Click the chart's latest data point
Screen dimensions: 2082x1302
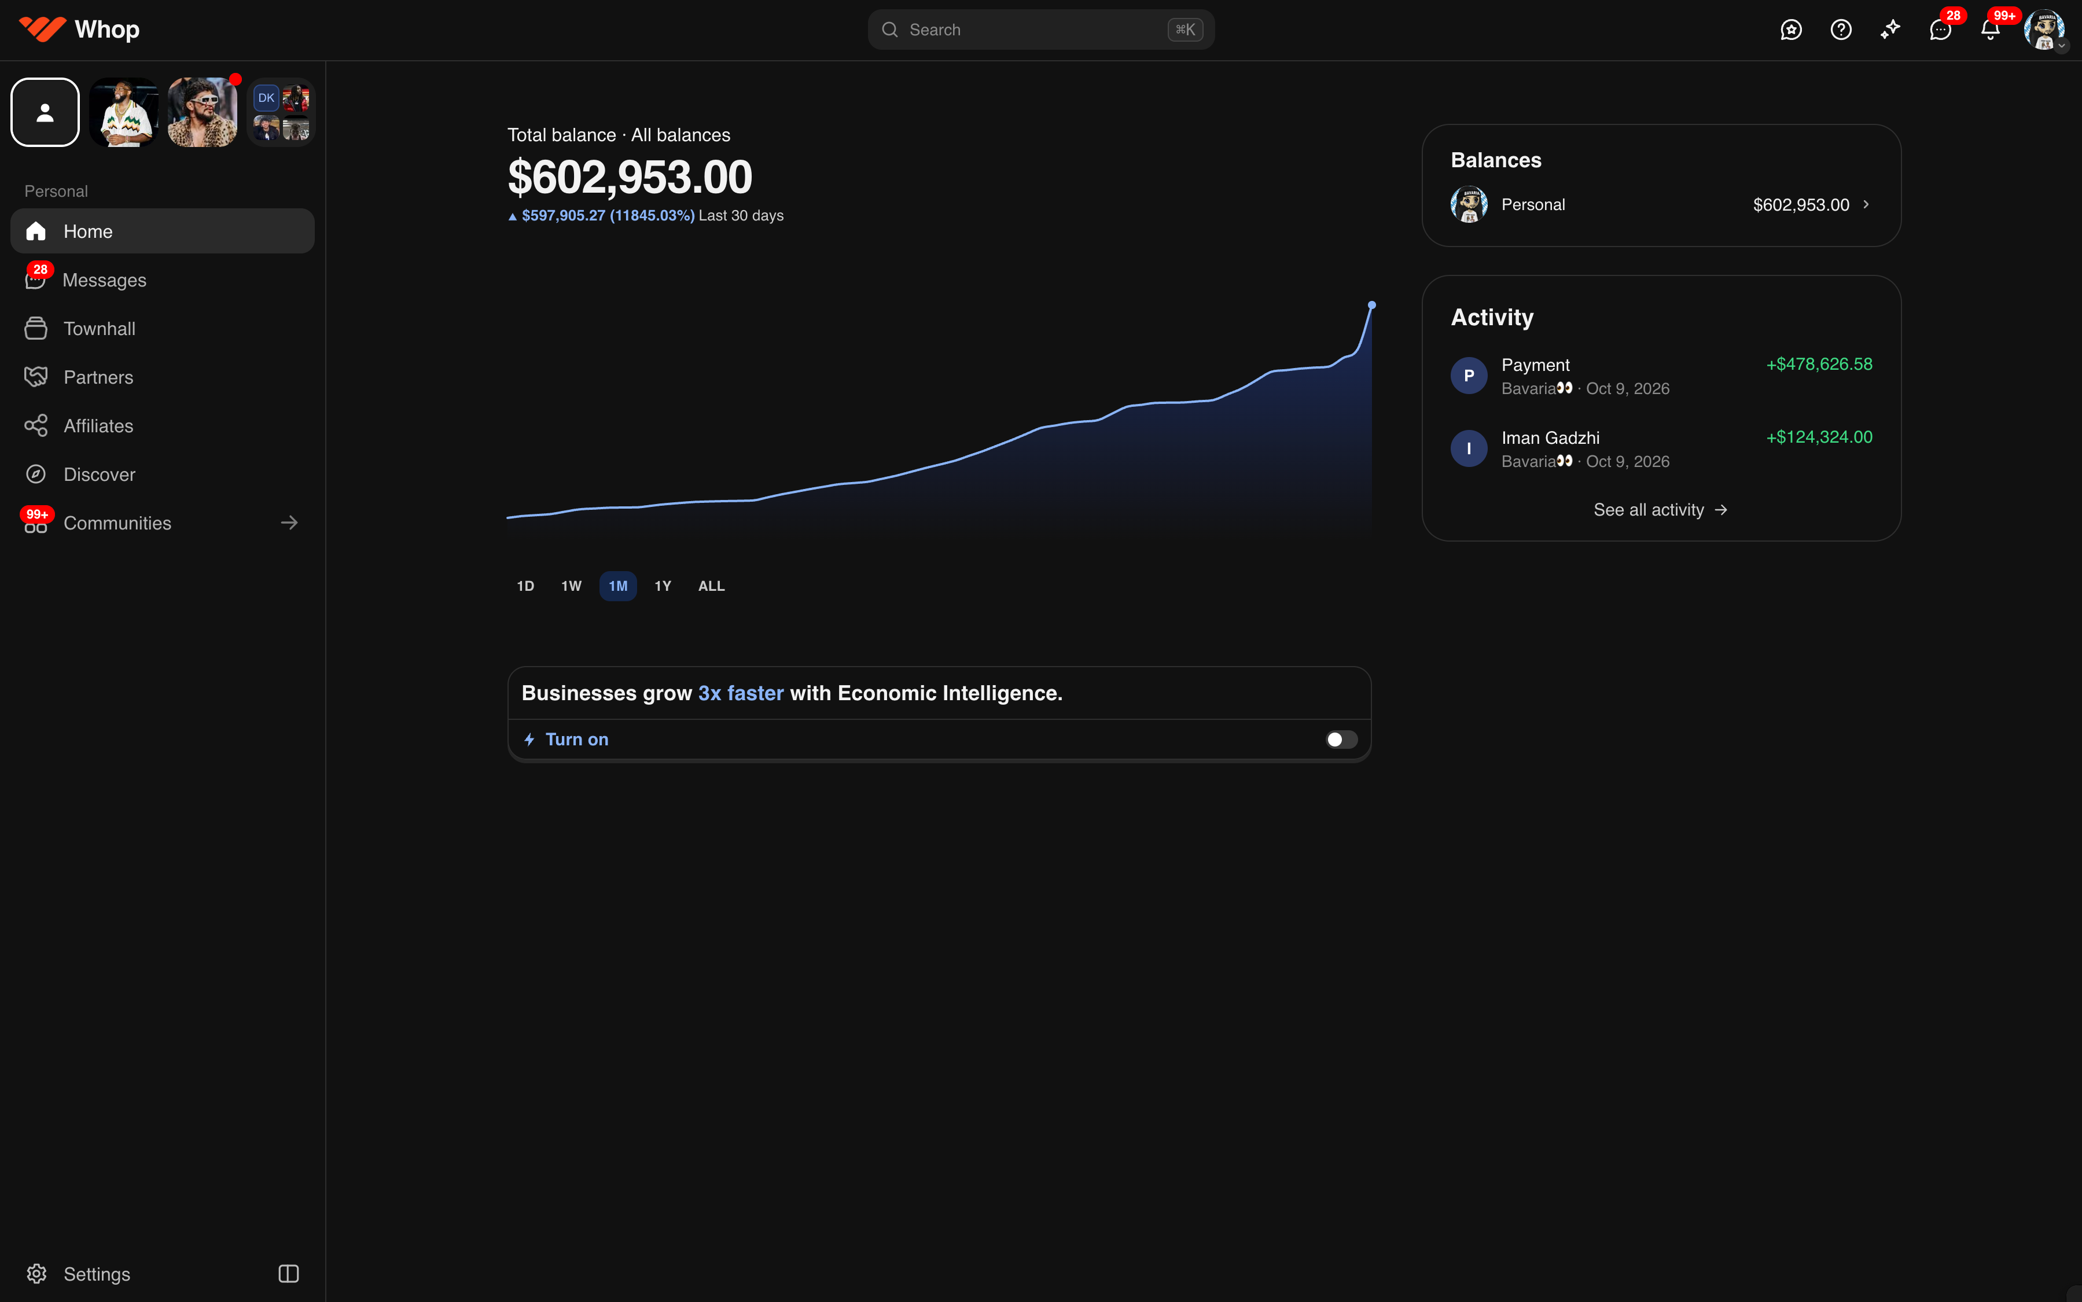[x=1371, y=305]
